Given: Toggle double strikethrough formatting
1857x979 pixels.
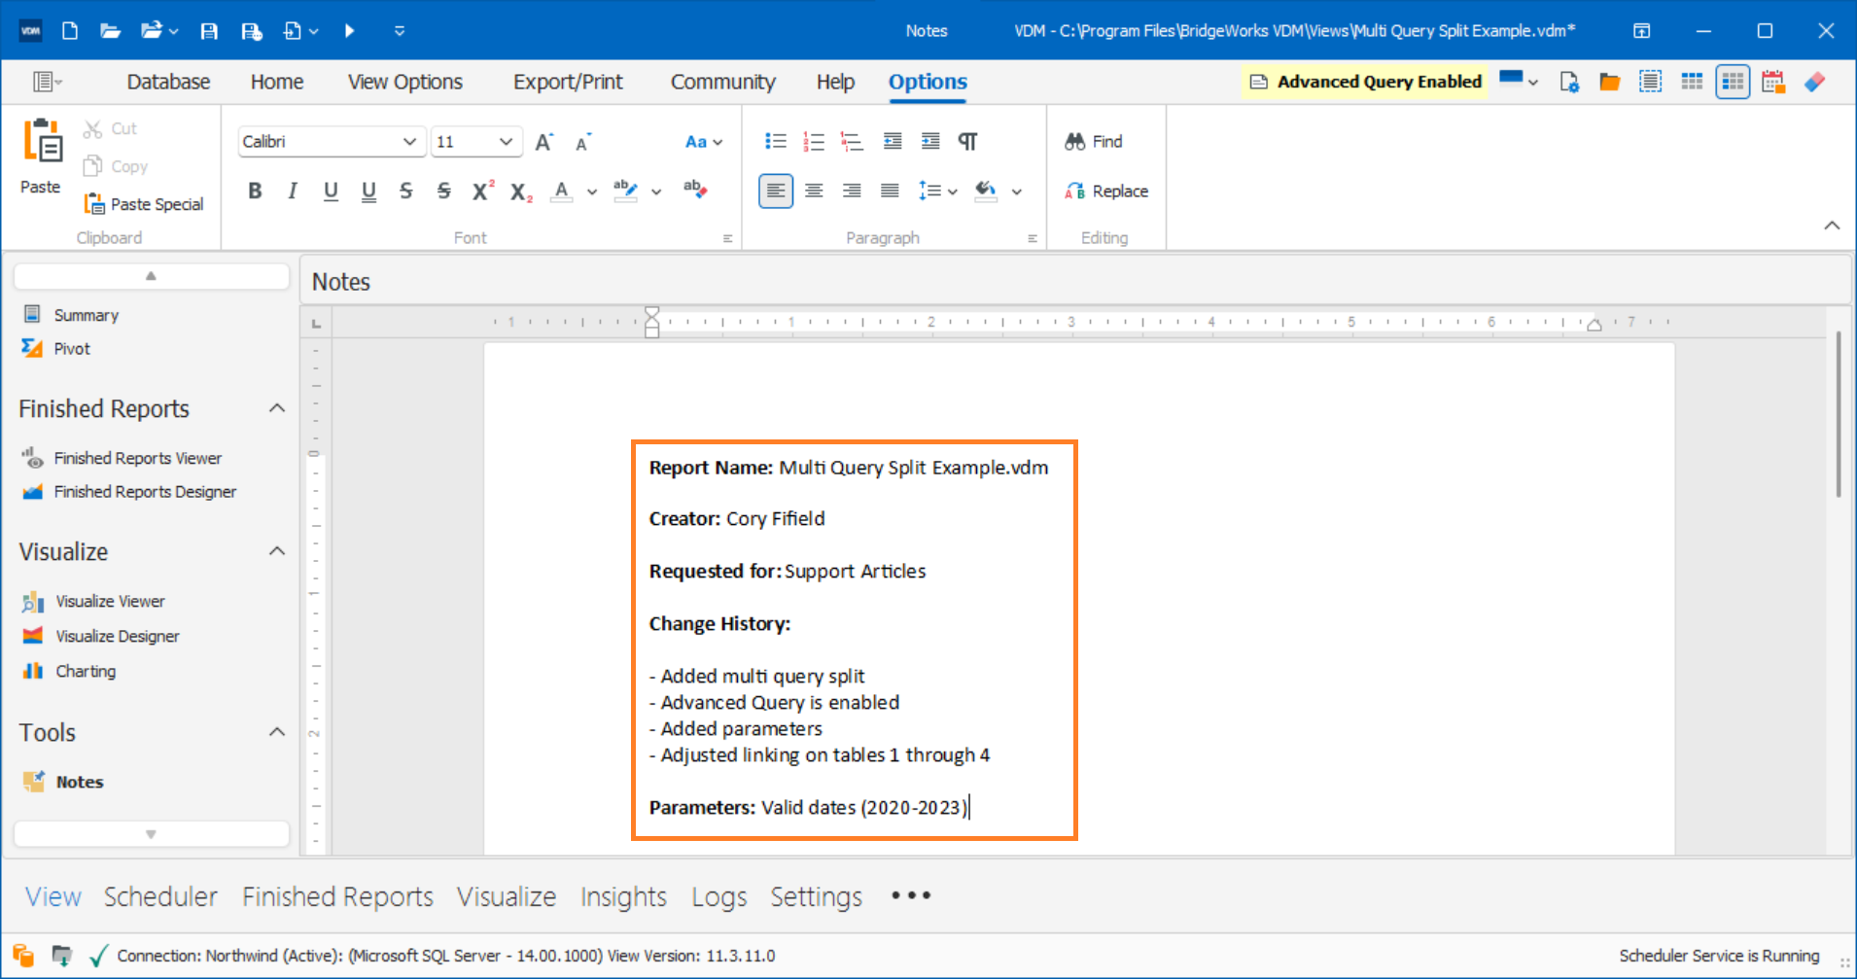Looking at the screenshot, I should pyautogui.click(x=443, y=191).
